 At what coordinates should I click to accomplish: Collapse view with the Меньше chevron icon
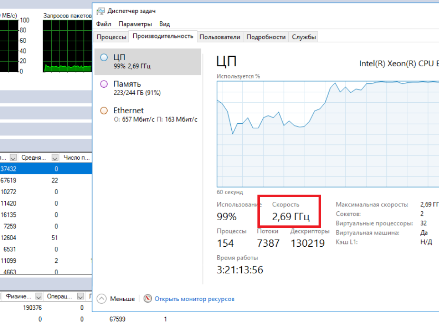101,299
